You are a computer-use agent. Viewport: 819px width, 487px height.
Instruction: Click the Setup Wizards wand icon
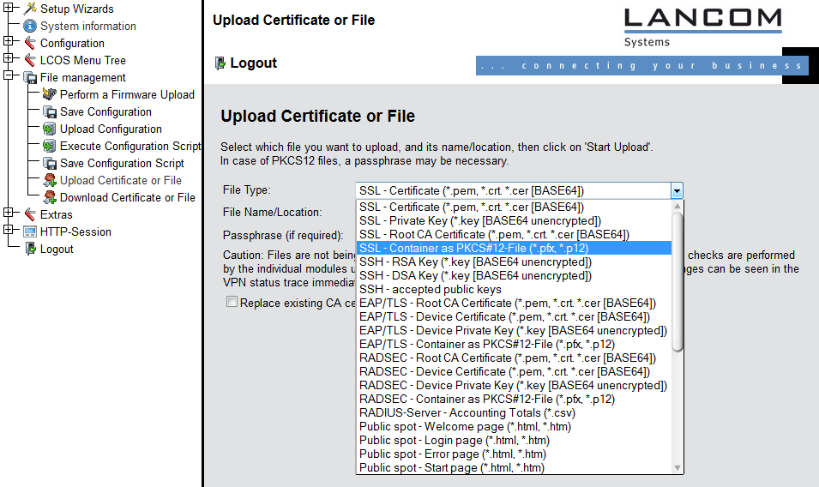29,9
